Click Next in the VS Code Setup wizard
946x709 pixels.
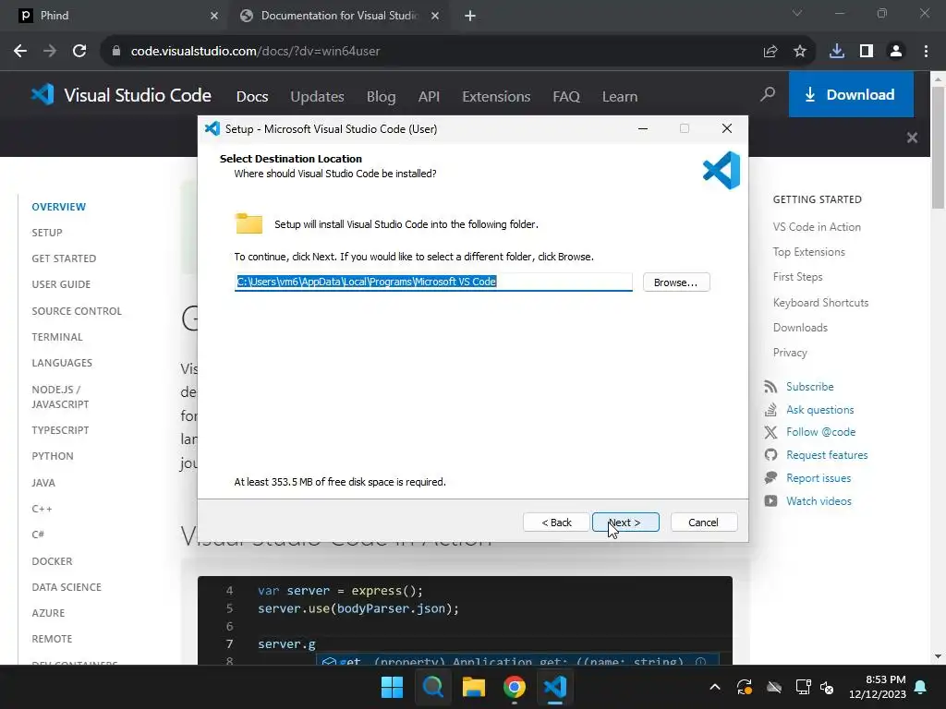pos(625,523)
